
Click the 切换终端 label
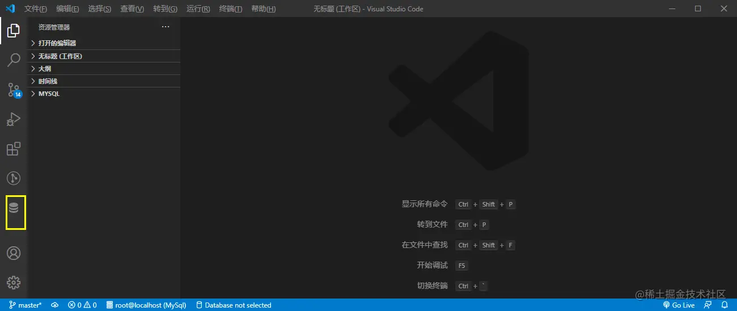432,286
